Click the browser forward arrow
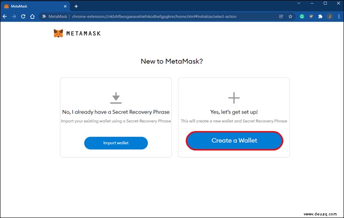The height and width of the screenshot is (218, 344). pos(14,16)
